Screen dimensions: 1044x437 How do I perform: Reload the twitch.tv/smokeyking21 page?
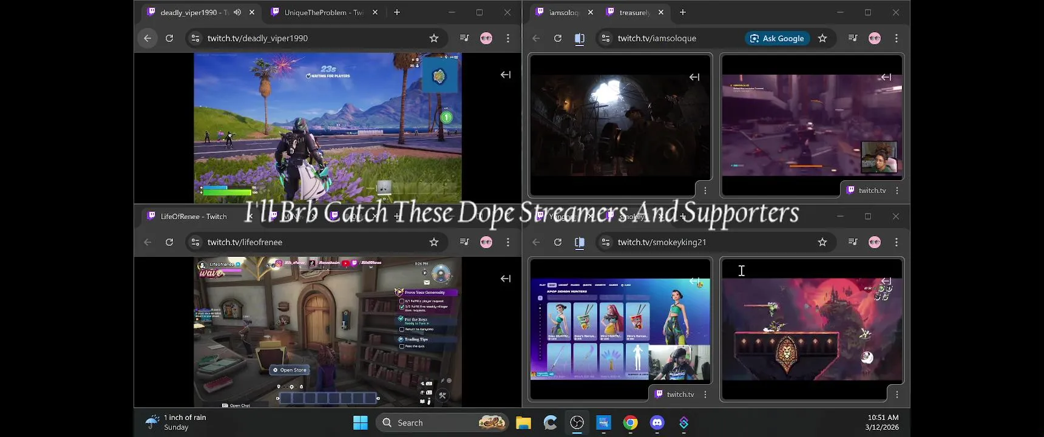click(x=558, y=242)
